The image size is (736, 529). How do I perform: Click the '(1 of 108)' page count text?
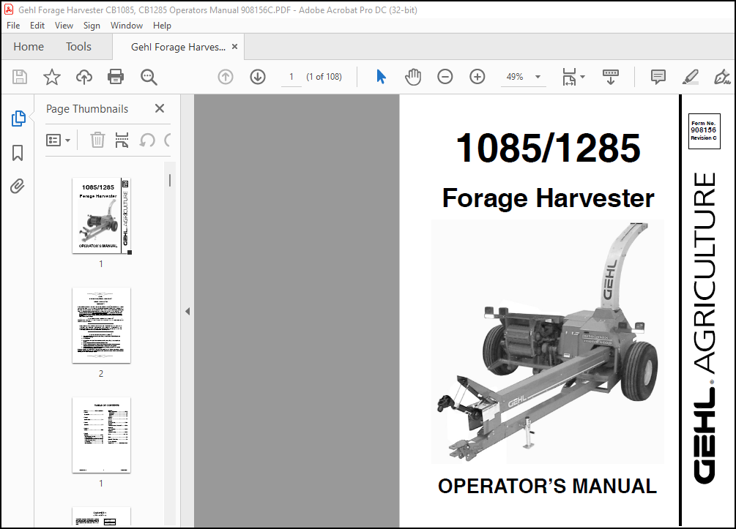pos(324,76)
